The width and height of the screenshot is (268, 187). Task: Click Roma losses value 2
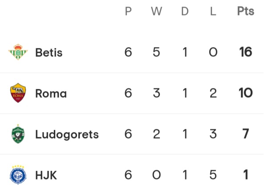(213, 93)
